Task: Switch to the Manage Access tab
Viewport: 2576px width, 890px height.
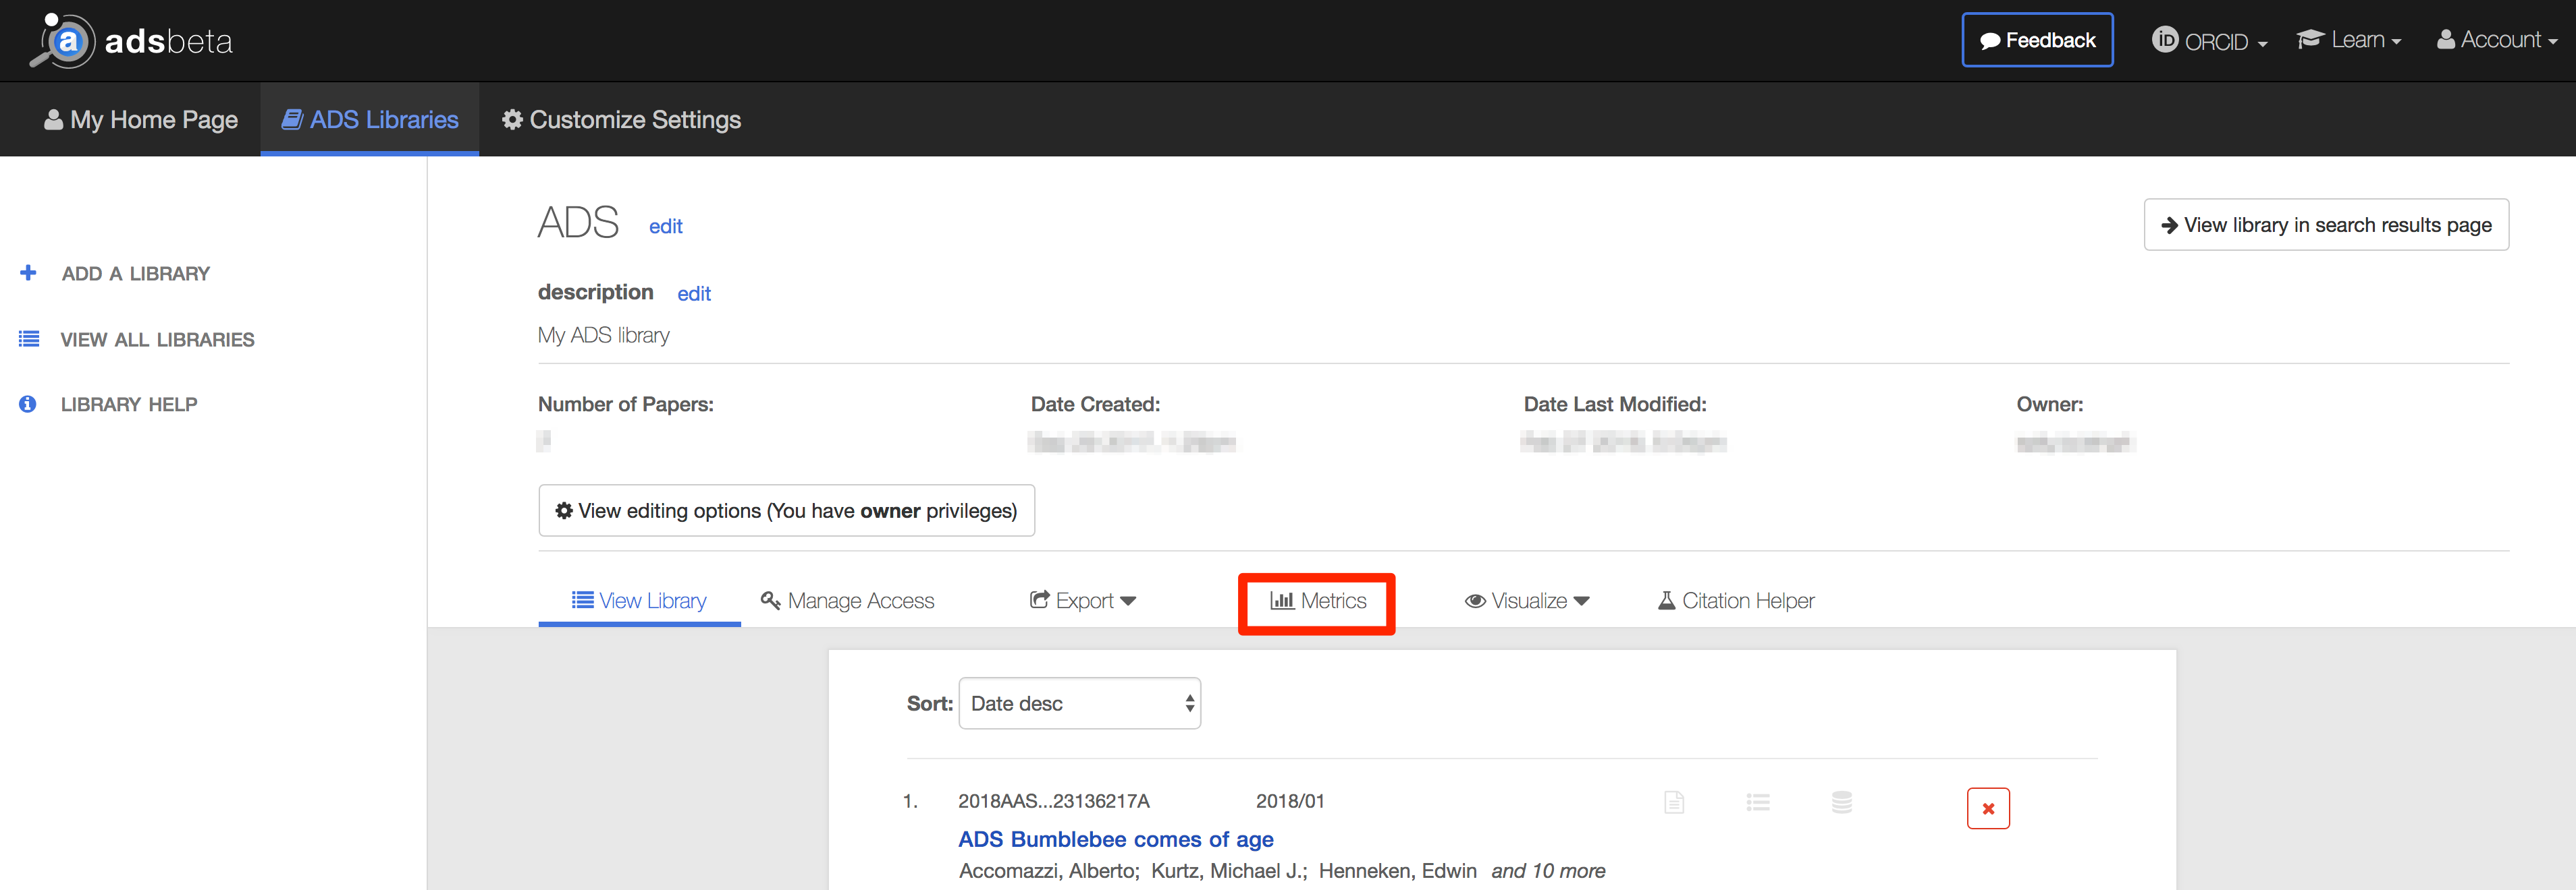Action: [x=848, y=600]
